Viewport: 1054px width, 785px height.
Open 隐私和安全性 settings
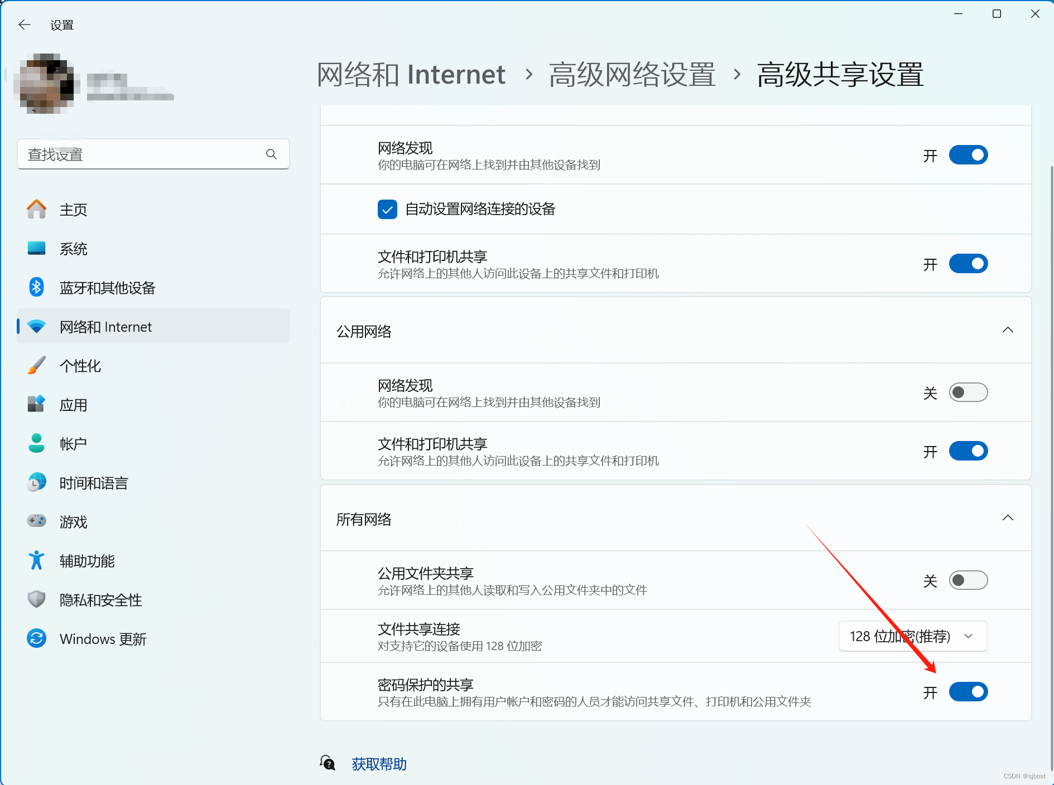coord(153,600)
